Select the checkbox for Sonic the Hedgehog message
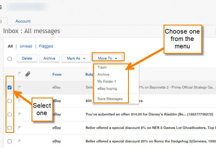216x148 pixels. pyautogui.click(x=10, y=142)
